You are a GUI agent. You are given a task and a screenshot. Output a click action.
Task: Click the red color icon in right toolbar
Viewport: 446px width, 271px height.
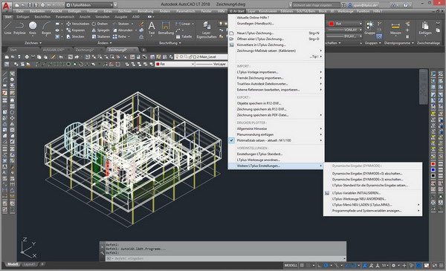(x=433, y=164)
